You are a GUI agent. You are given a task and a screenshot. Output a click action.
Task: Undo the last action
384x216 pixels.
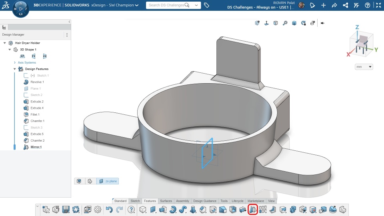coord(109,210)
